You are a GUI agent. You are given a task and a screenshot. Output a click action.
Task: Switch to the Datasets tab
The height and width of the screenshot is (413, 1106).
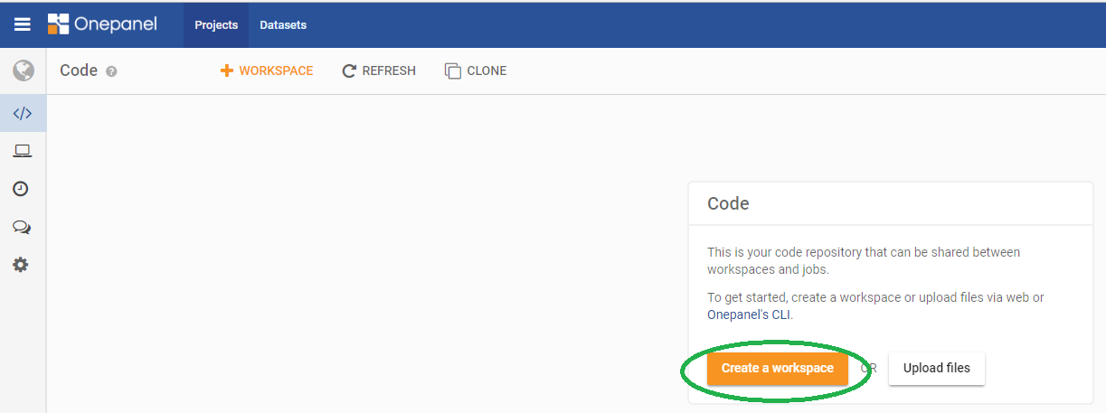[x=283, y=24]
